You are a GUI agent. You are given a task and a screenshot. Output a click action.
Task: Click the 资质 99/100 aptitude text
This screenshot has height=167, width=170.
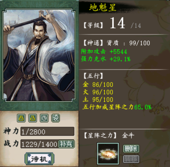coord(128,43)
